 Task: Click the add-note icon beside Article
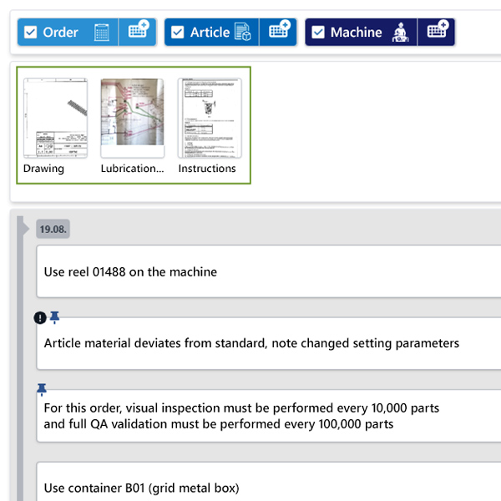pyautogui.click(x=278, y=32)
